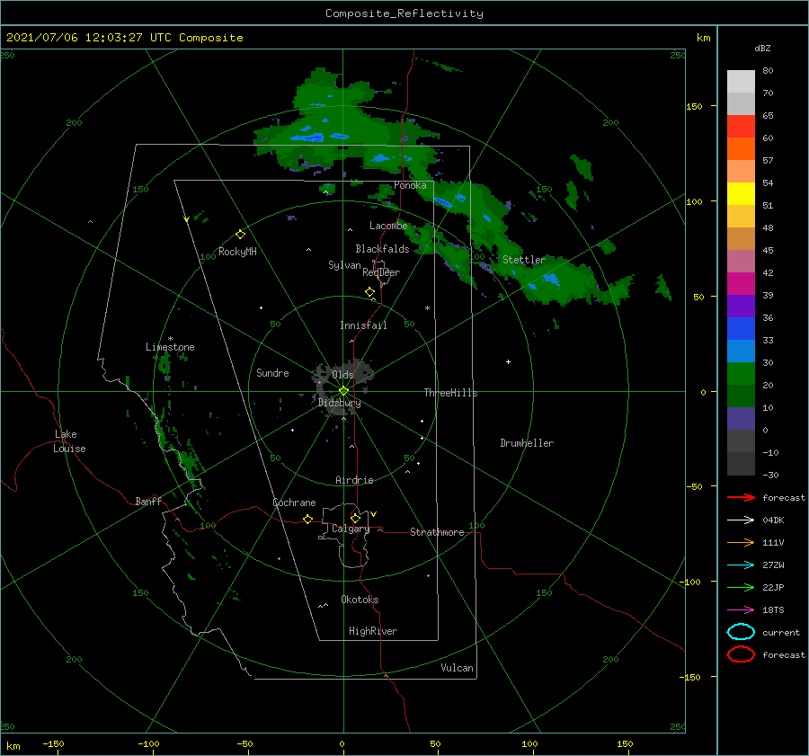Screen dimensions: 809x756
Task: Click the Banff label
Action: pos(148,501)
